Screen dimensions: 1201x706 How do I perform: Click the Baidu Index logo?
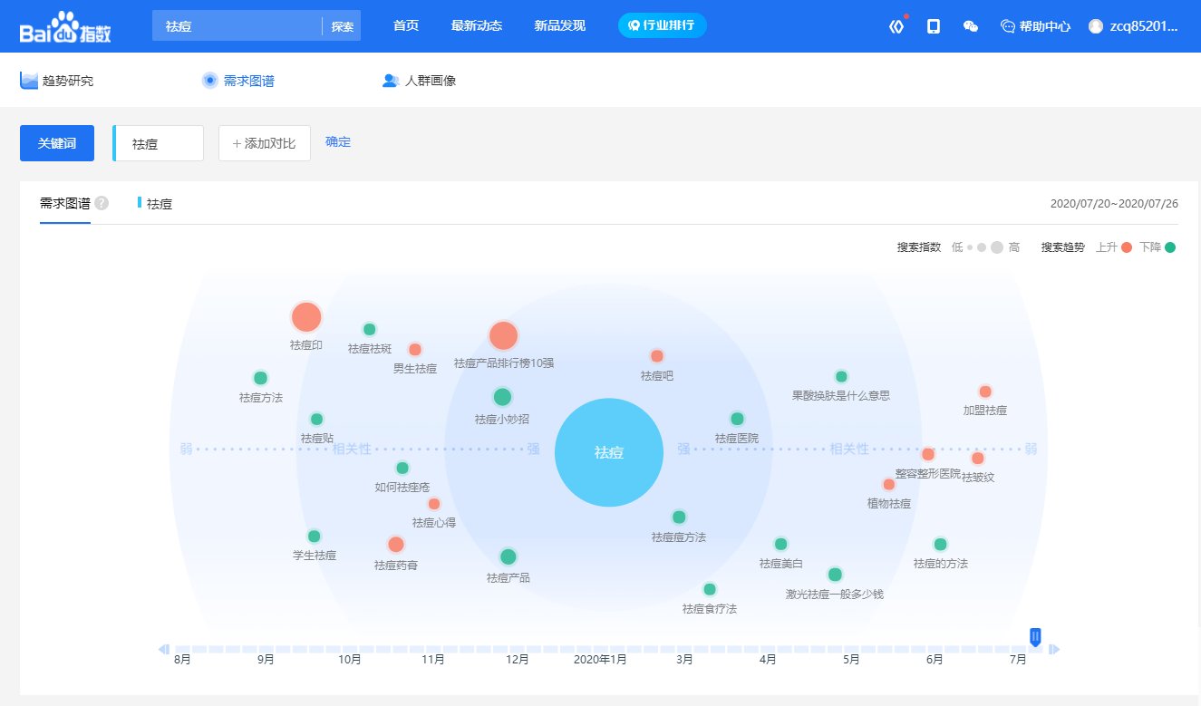coord(65,29)
